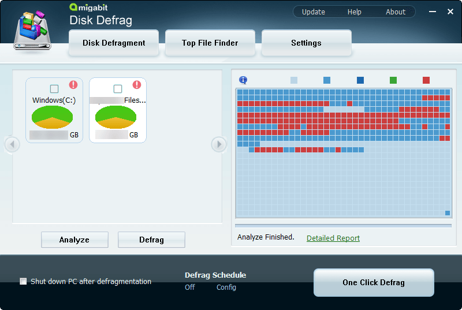The width and height of the screenshot is (462, 310).
Task: Tick the Windows(C:) drive checkbox
Action: pos(54,89)
